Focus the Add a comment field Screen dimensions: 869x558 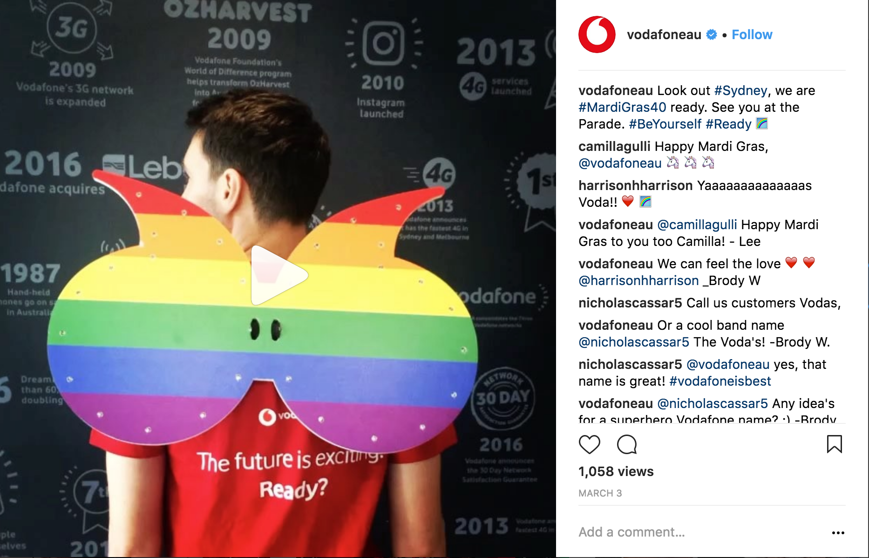699,532
